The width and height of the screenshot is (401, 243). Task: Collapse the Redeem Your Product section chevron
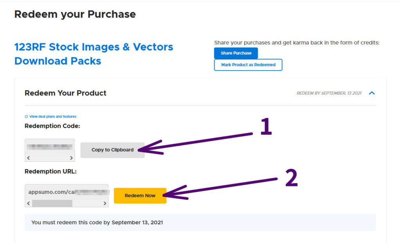[372, 93]
